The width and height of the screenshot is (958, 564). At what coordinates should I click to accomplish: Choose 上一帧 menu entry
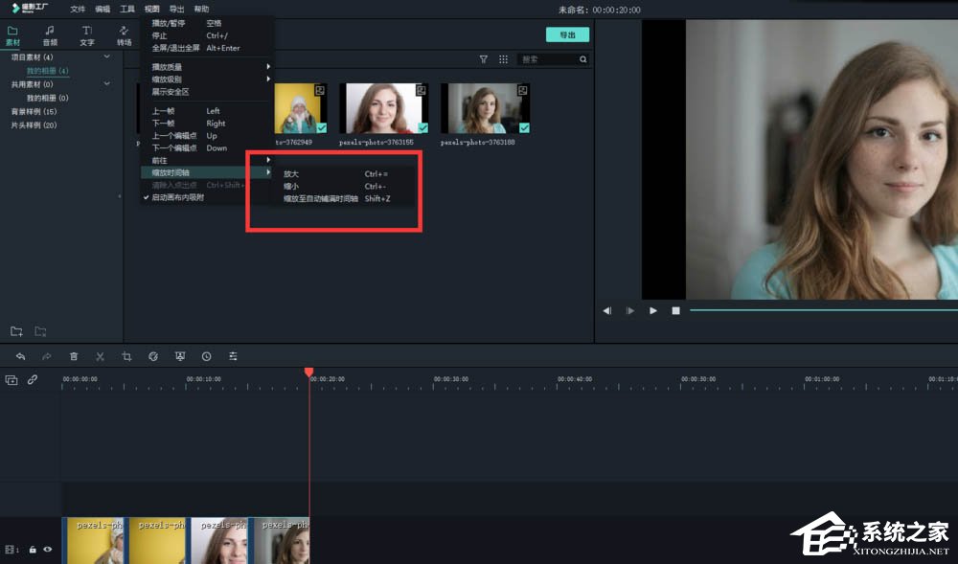click(x=207, y=111)
